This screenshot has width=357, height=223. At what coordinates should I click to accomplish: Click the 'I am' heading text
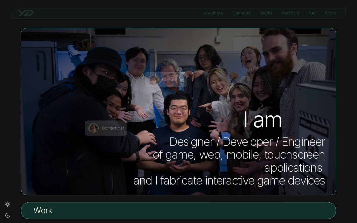(263, 120)
